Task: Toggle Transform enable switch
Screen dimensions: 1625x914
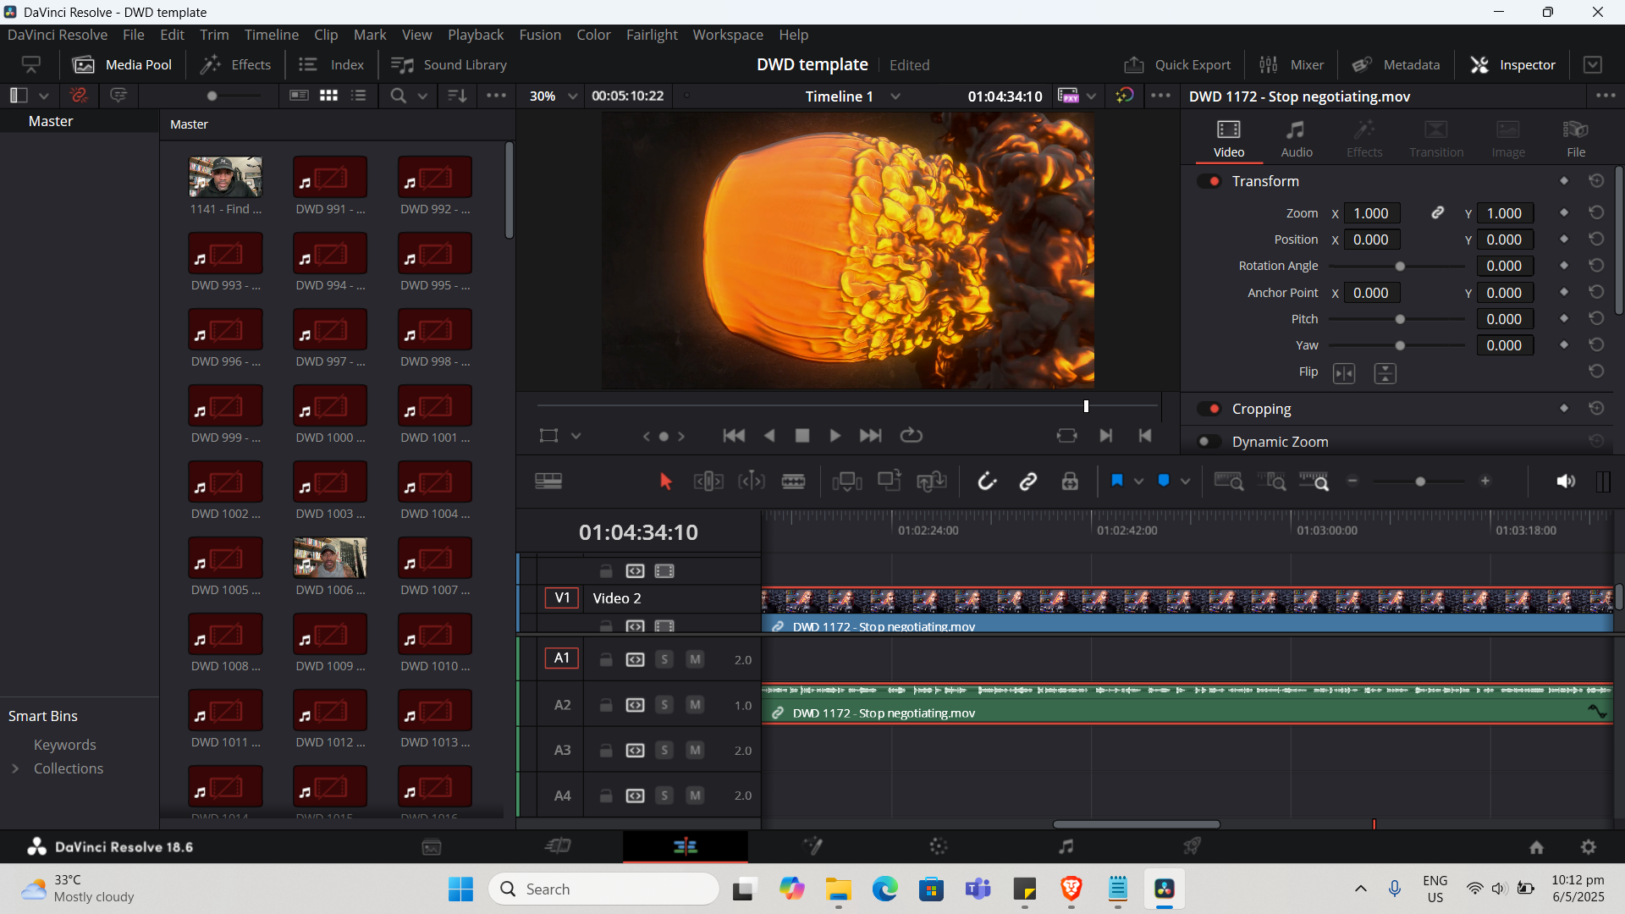Action: pos(1209,181)
